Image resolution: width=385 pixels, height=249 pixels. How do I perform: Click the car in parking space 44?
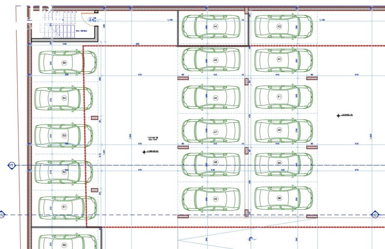click(211, 27)
